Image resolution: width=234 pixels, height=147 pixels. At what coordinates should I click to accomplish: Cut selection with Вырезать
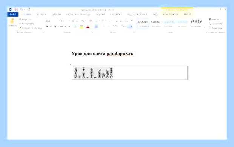click(25, 20)
